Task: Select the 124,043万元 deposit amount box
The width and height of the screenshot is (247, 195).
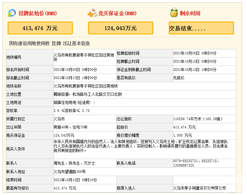Action: [x=121, y=28]
